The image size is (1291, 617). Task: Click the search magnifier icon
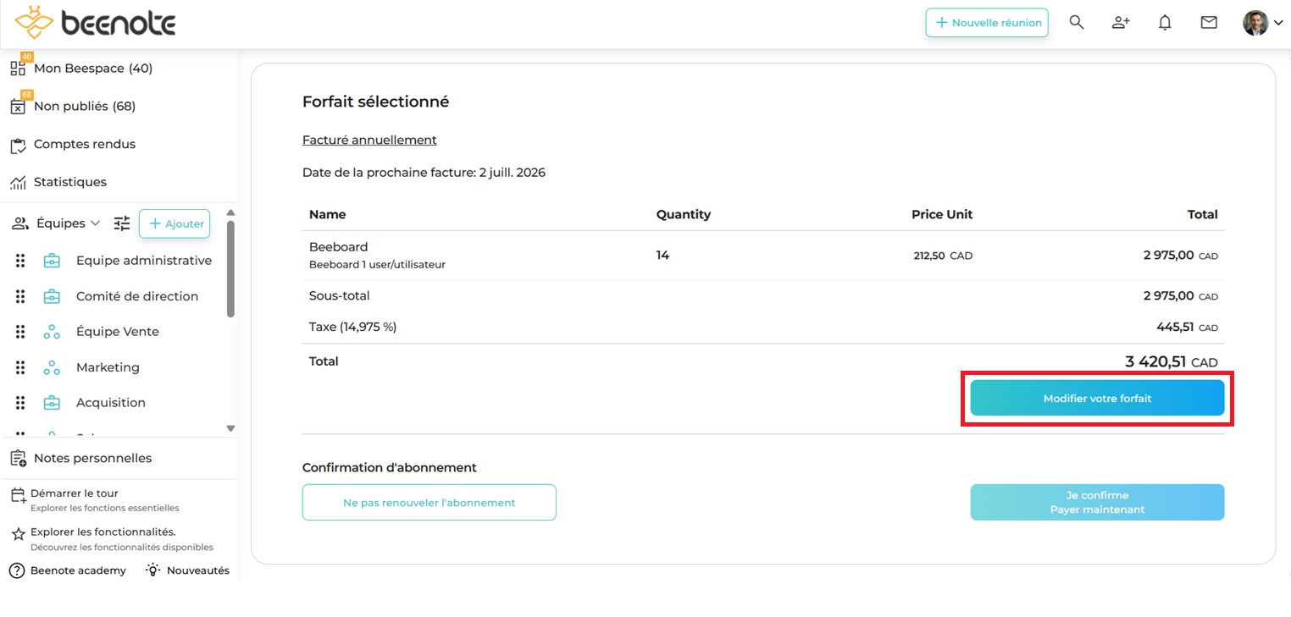tap(1076, 23)
